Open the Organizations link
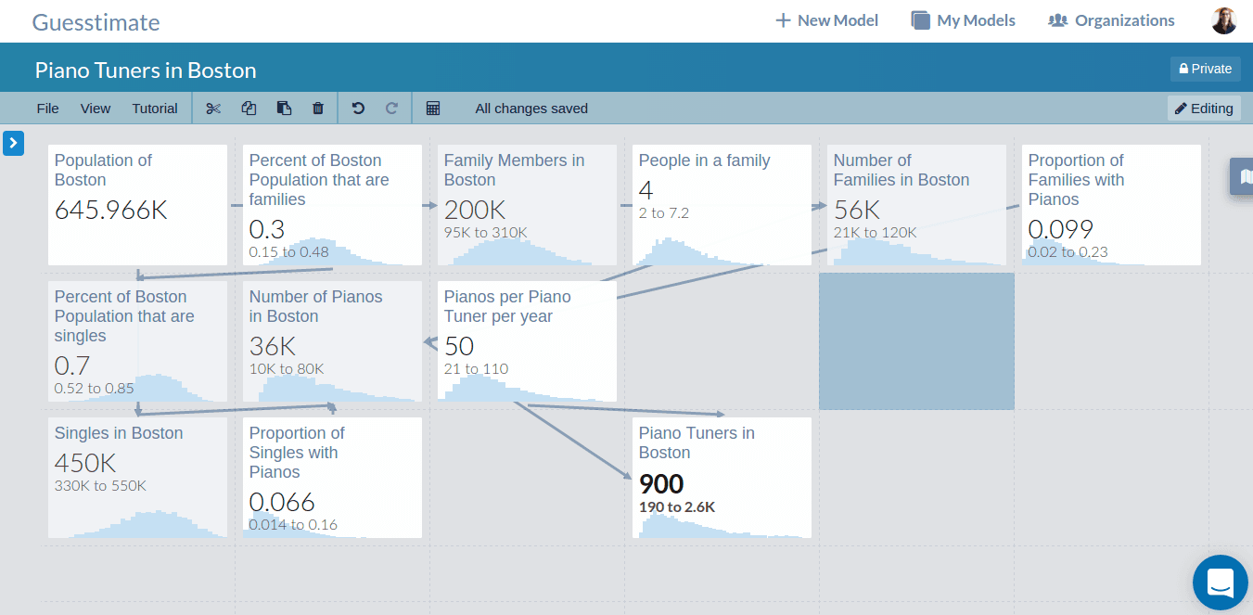 coord(1111,20)
